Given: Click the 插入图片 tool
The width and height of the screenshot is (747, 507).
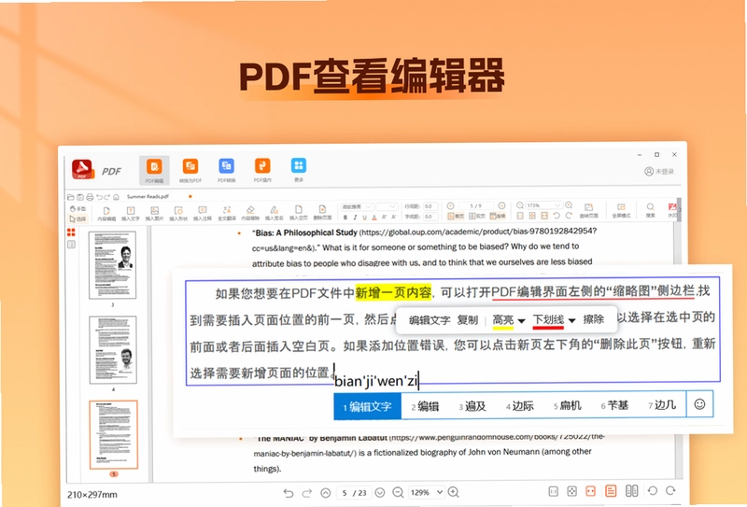Looking at the screenshot, I should pyautogui.click(x=154, y=214).
